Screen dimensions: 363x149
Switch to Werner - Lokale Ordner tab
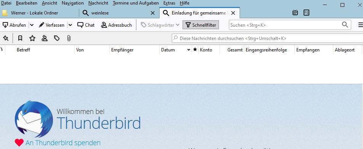39,13
